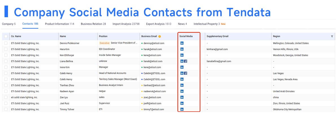This screenshot has height=115, width=336.
Task: Open Dennis Picklesimer's LinkedIn icon
Action: (182, 43)
